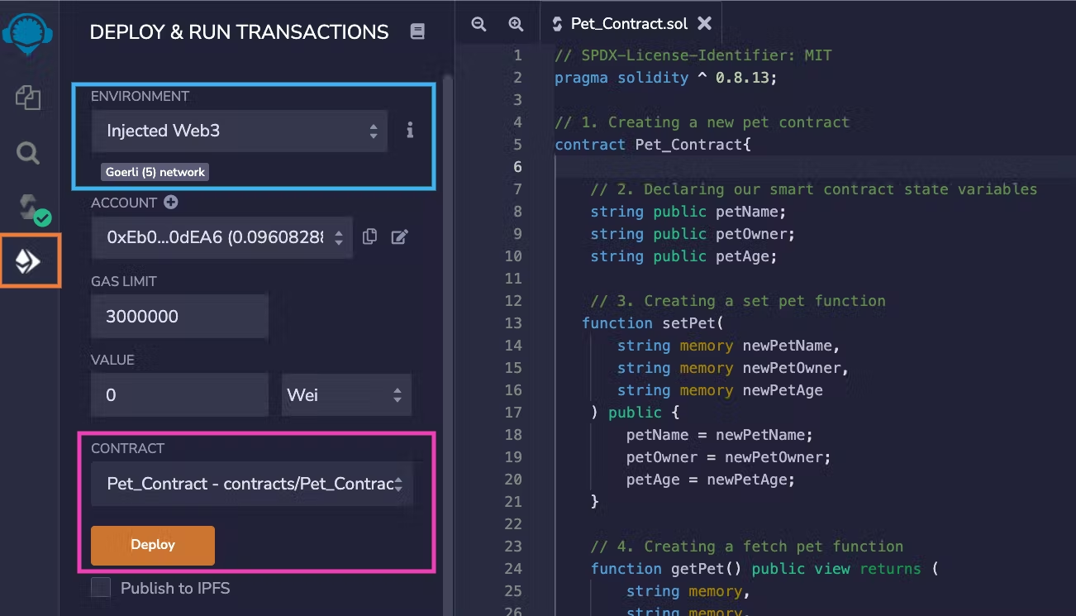
Task: Zoom in the code editor
Action: [x=516, y=24]
